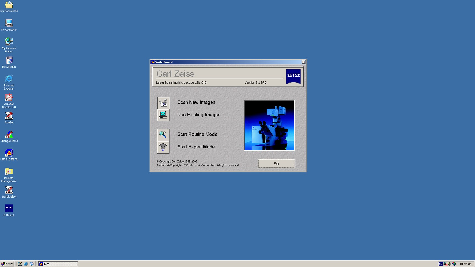This screenshot has width=475, height=267.
Task: Click the ZEISS logo in the Switchboard header
Action: pyautogui.click(x=293, y=77)
